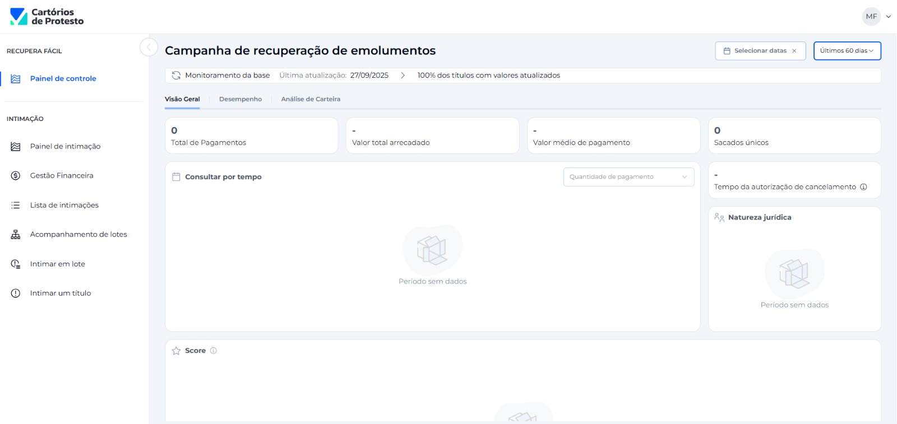Click the Monitoramento da base refresh icon

tap(176, 76)
